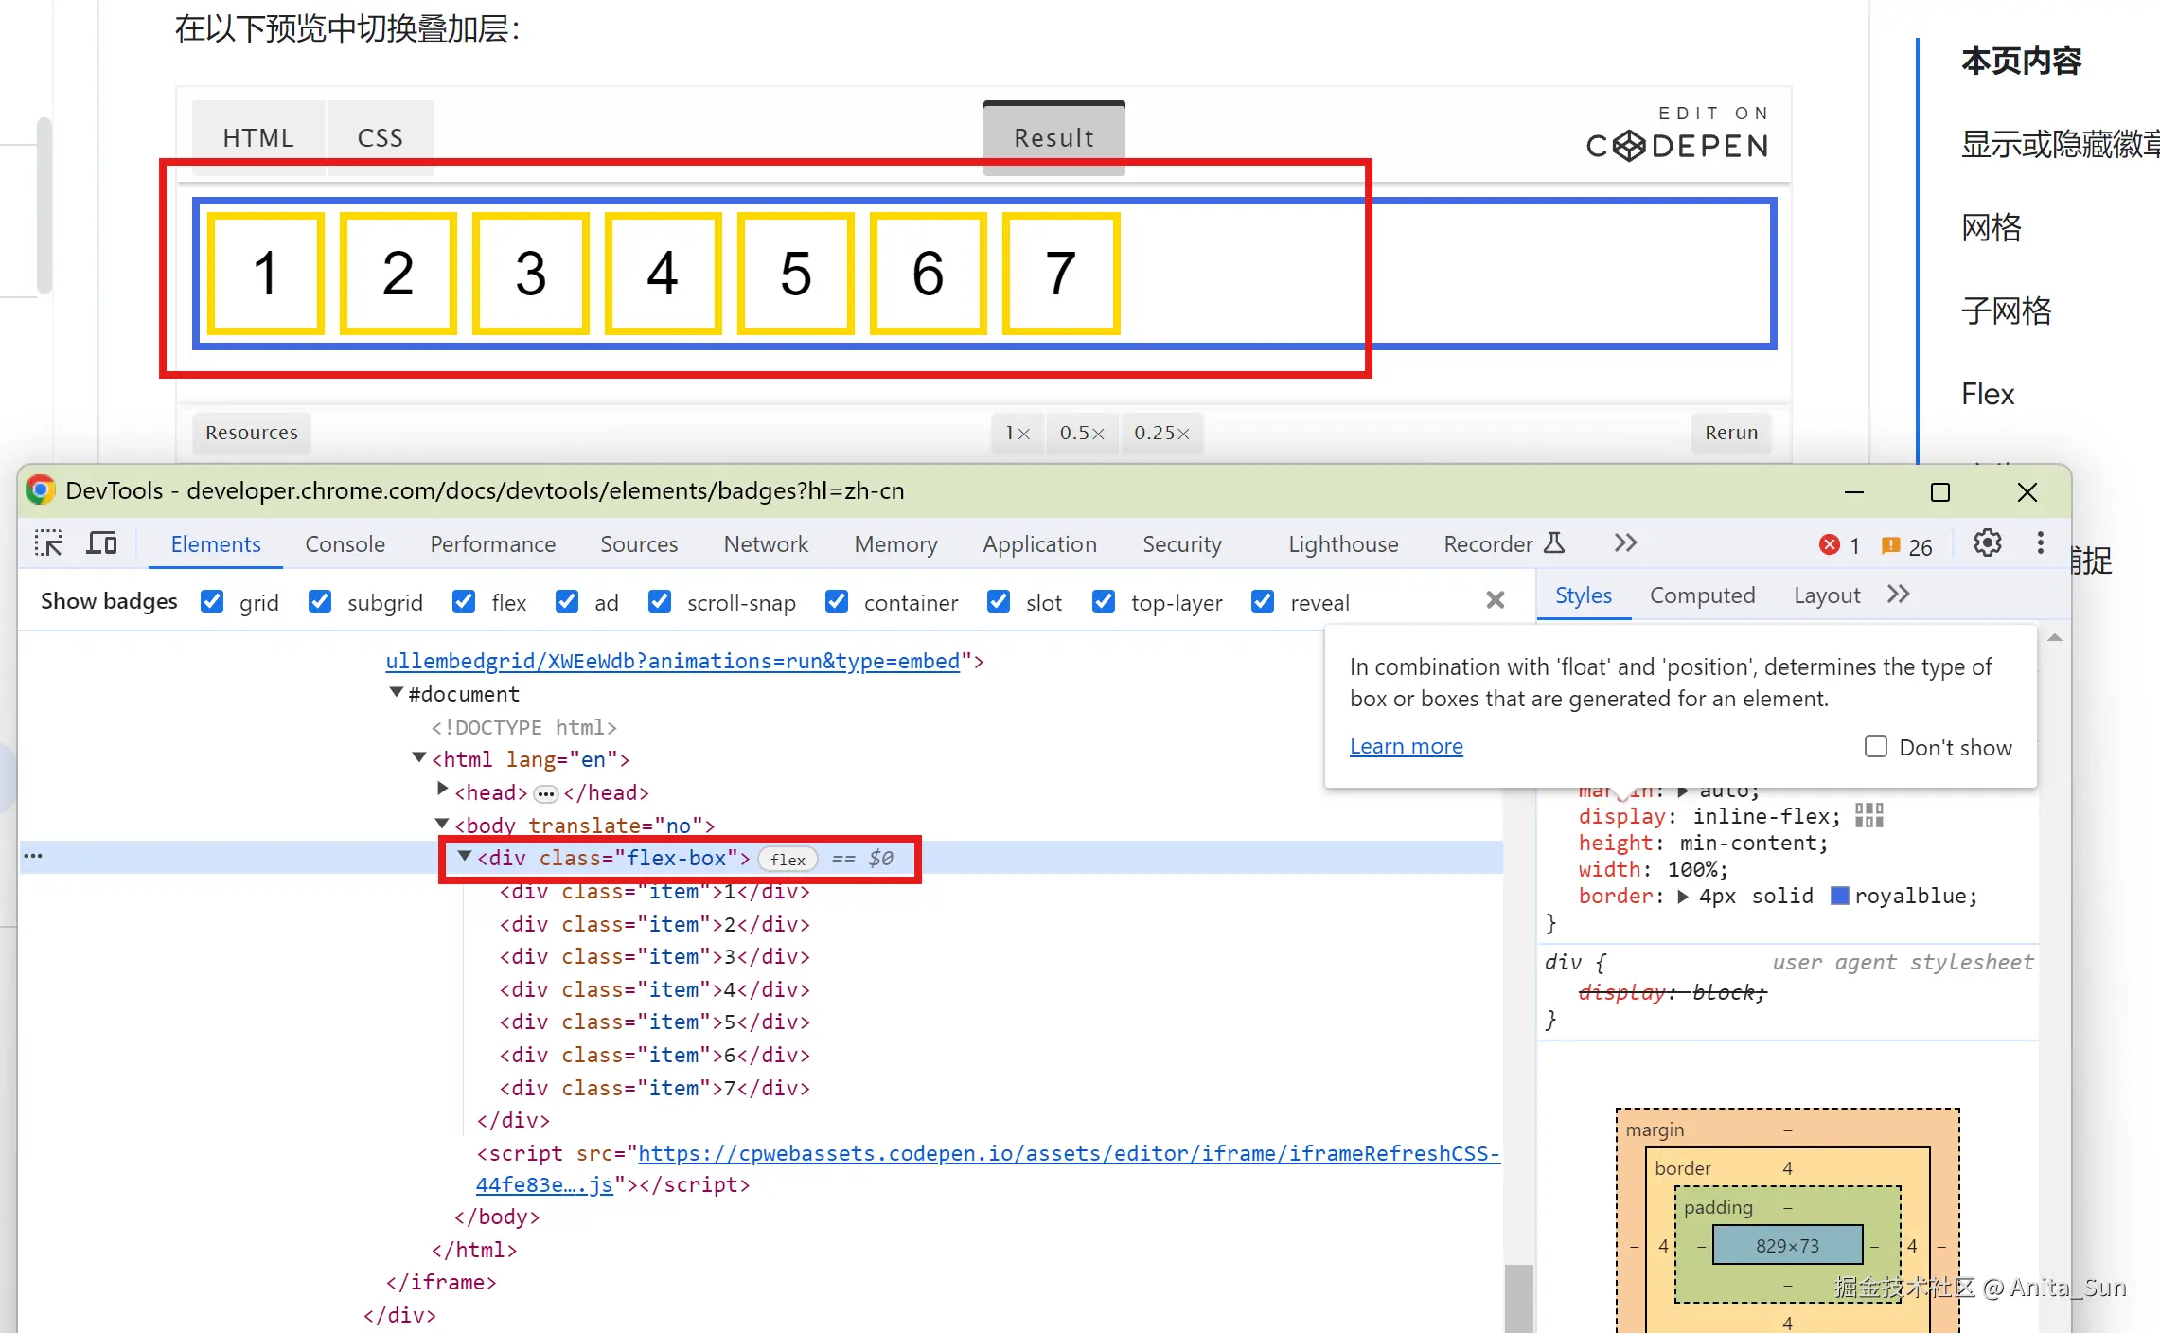
Task: Collapse the #document node
Action: (x=397, y=693)
